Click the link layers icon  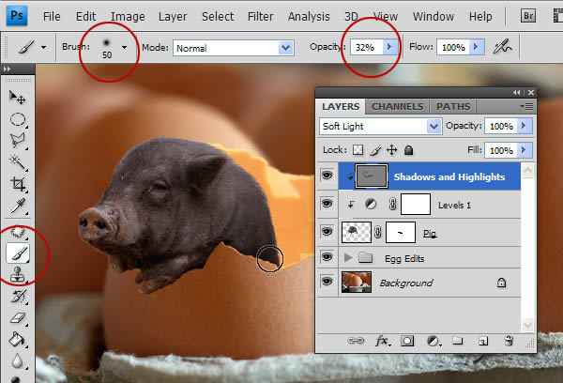356,341
